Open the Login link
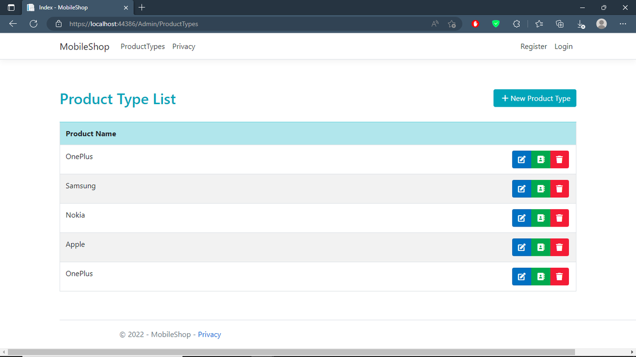The image size is (636, 357). point(563,46)
